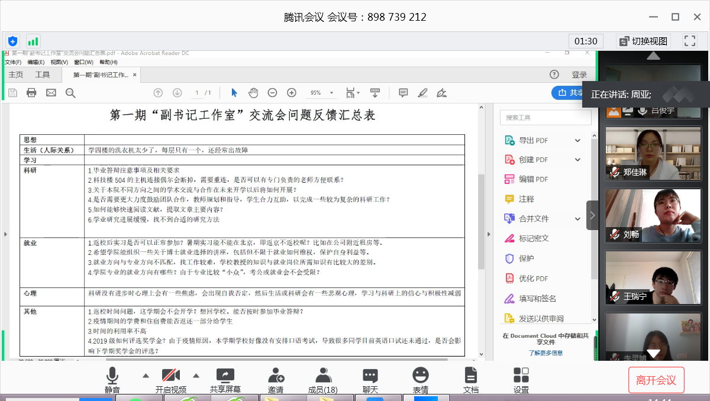Open the 表情 emoji reactions
This screenshot has height=401, width=710.
point(420,379)
